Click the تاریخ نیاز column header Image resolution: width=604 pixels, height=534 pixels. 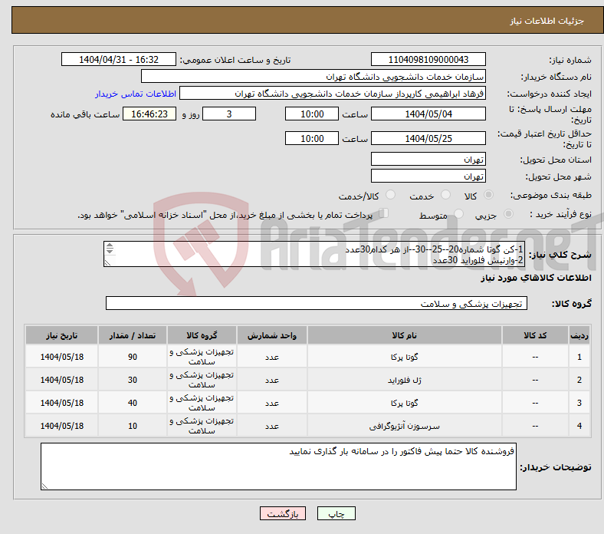pyautogui.click(x=61, y=336)
